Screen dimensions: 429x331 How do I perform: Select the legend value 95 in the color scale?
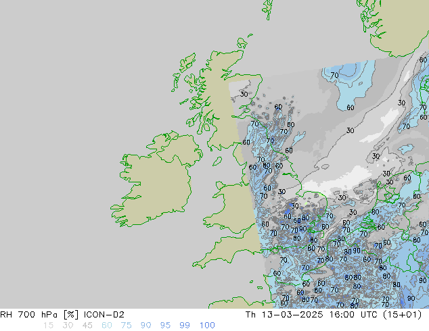[165, 326]
